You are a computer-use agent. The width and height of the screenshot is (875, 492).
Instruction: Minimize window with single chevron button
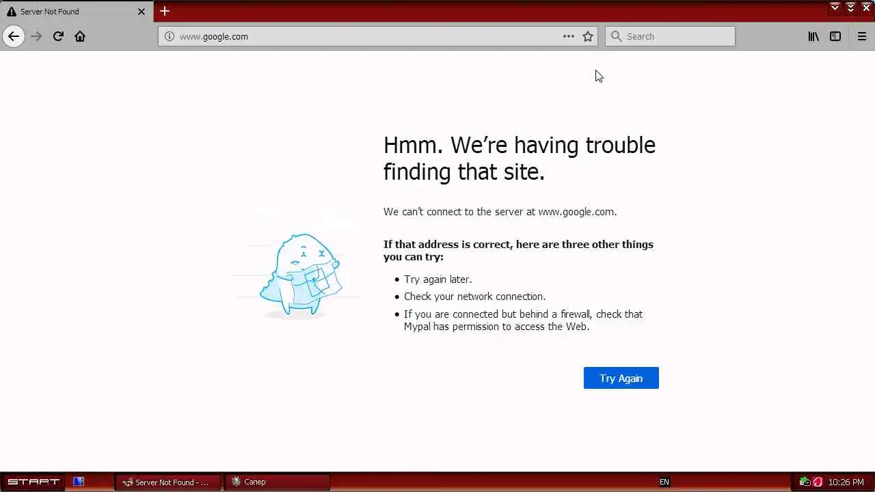click(x=835, y=8)
